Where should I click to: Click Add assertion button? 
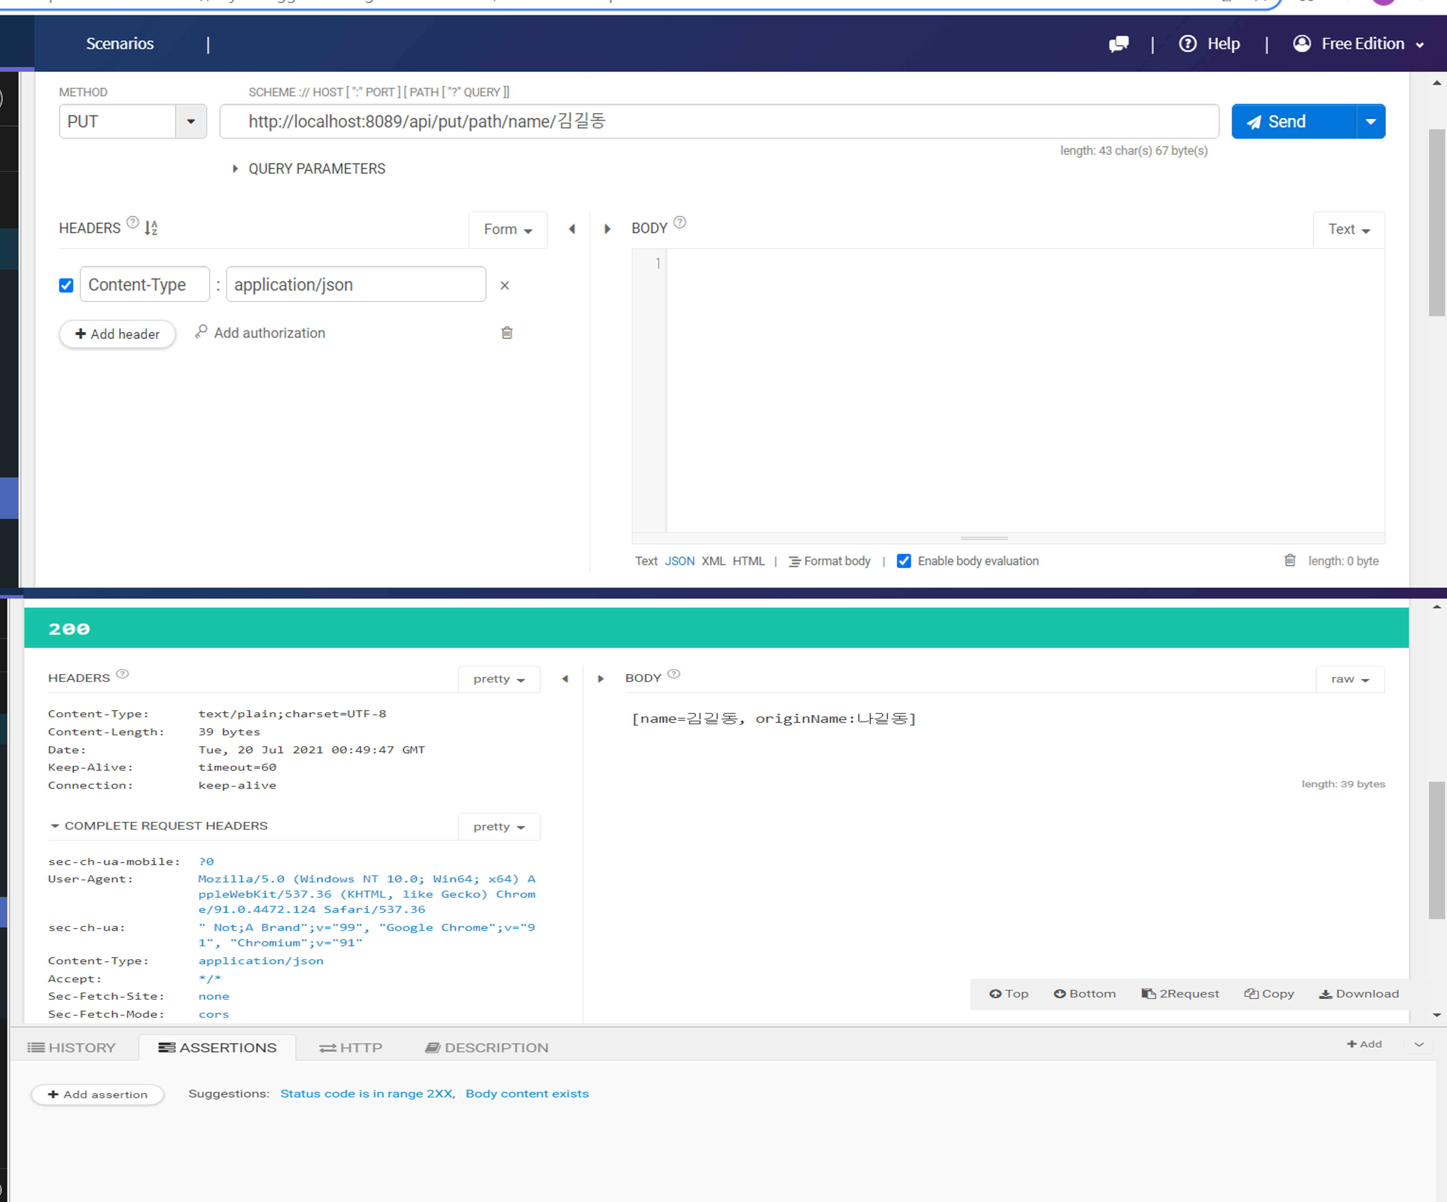(97, 1095)
